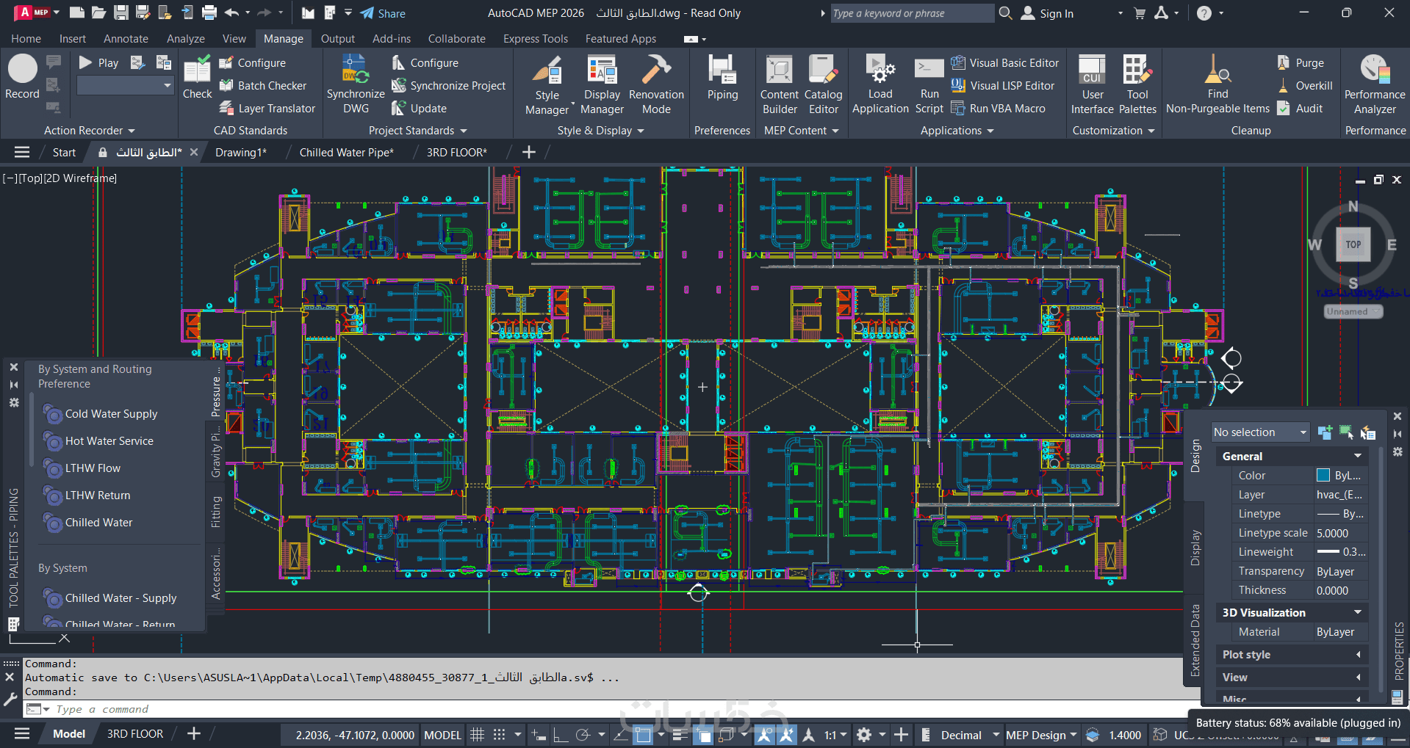Click the TOP face of ViewCube

coord(1353,244)
